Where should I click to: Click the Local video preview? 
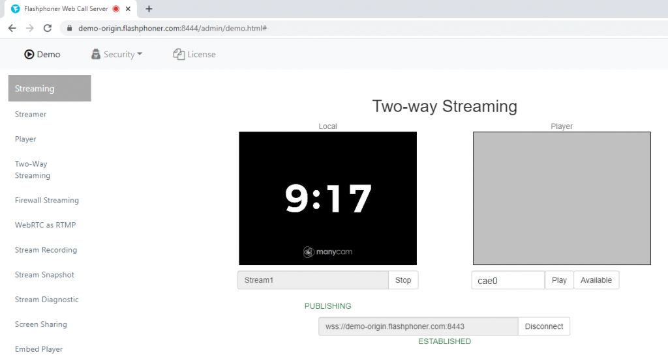[327, 198]
